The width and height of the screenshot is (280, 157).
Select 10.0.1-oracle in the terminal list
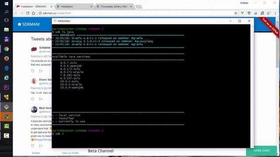71,84
